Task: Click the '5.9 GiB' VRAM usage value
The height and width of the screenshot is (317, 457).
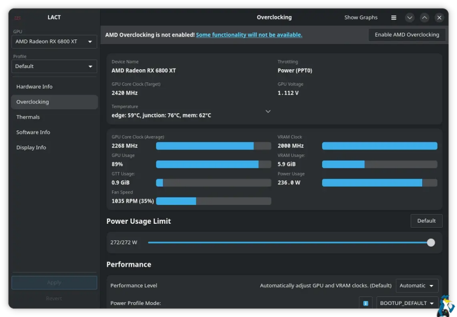Action: (287, 164)
